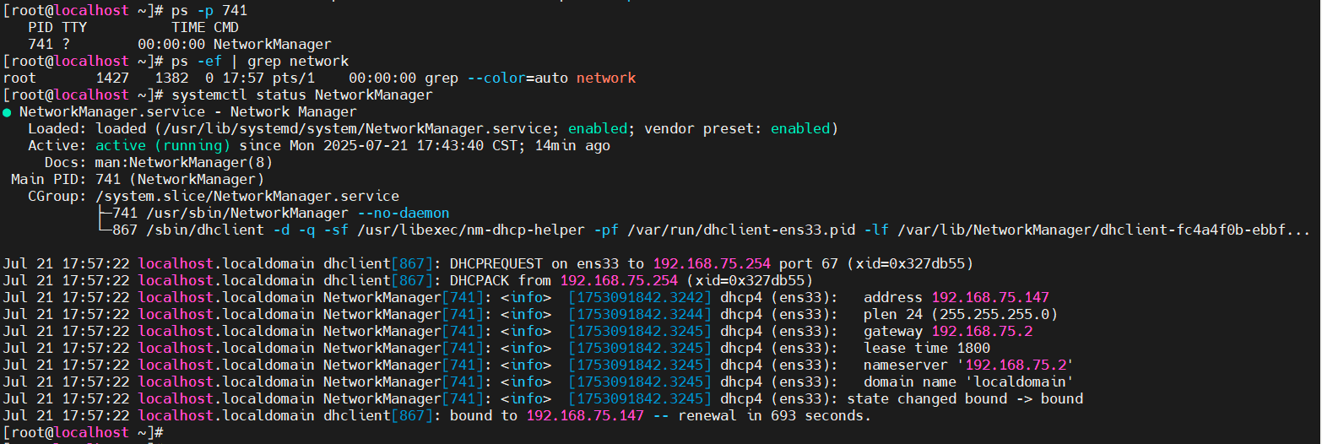Image resolution: width=1322 pixels, height=444 pixels.
Task: Click 'plen 24 (255.255.255.0)' text
Action: [961, 315]
